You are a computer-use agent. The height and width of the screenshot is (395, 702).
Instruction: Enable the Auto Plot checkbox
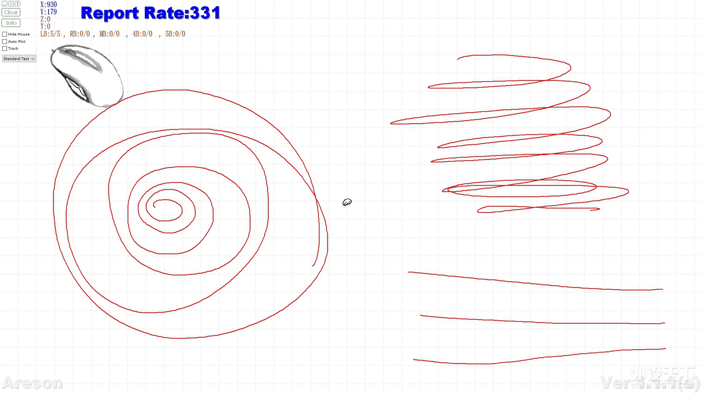click(4, 41)
